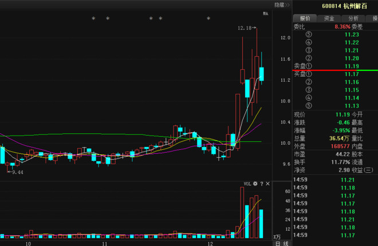The width and height of the screenshot is (378, 246).
Task: Click circled 2 icon beside price 11.16
Action: coord(309,82)
